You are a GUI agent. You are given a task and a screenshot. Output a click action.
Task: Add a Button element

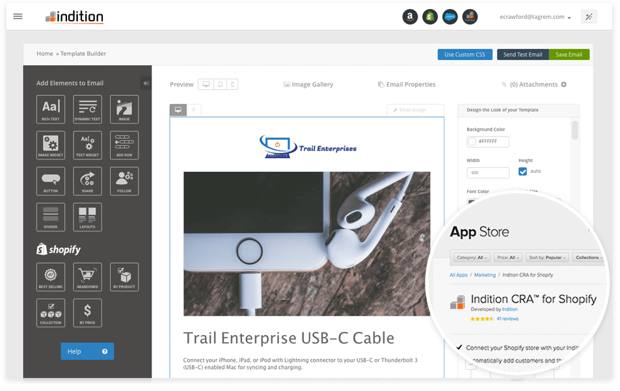[51, 181]
